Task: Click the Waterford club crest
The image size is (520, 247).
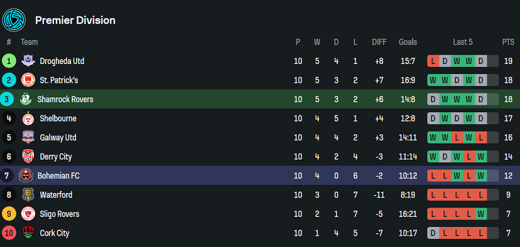Action: pos(28,194)
